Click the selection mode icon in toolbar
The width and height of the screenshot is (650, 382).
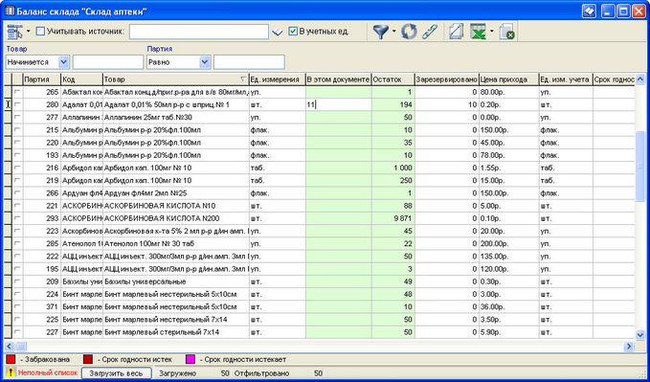point(15,32)
